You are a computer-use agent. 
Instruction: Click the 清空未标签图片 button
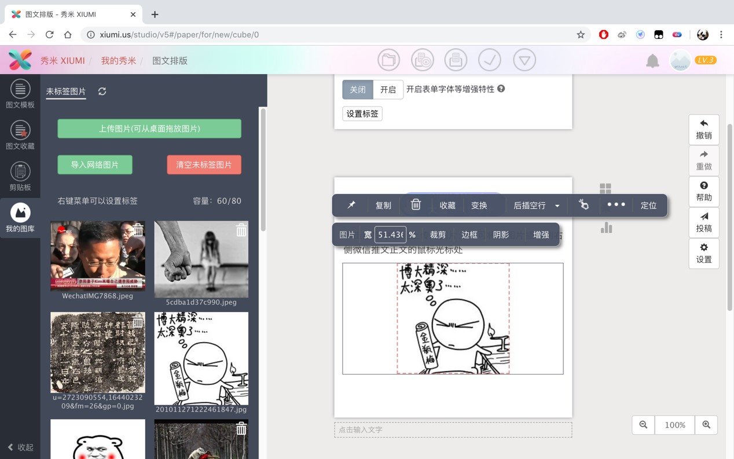pos(204,165)
